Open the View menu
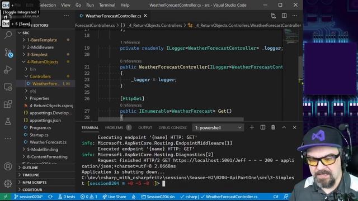Image resolution: width=358 pixels, height=201 pixels. (65, 5)
